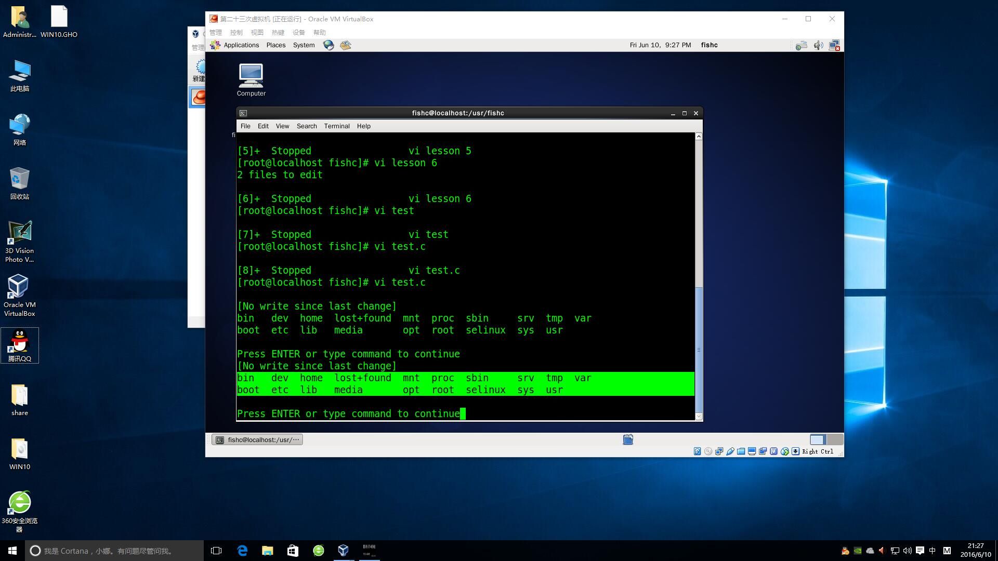Open the fishc user menu in GNOME panel
The height and width of the screenshot is (561, 998).
pos(709,45)
